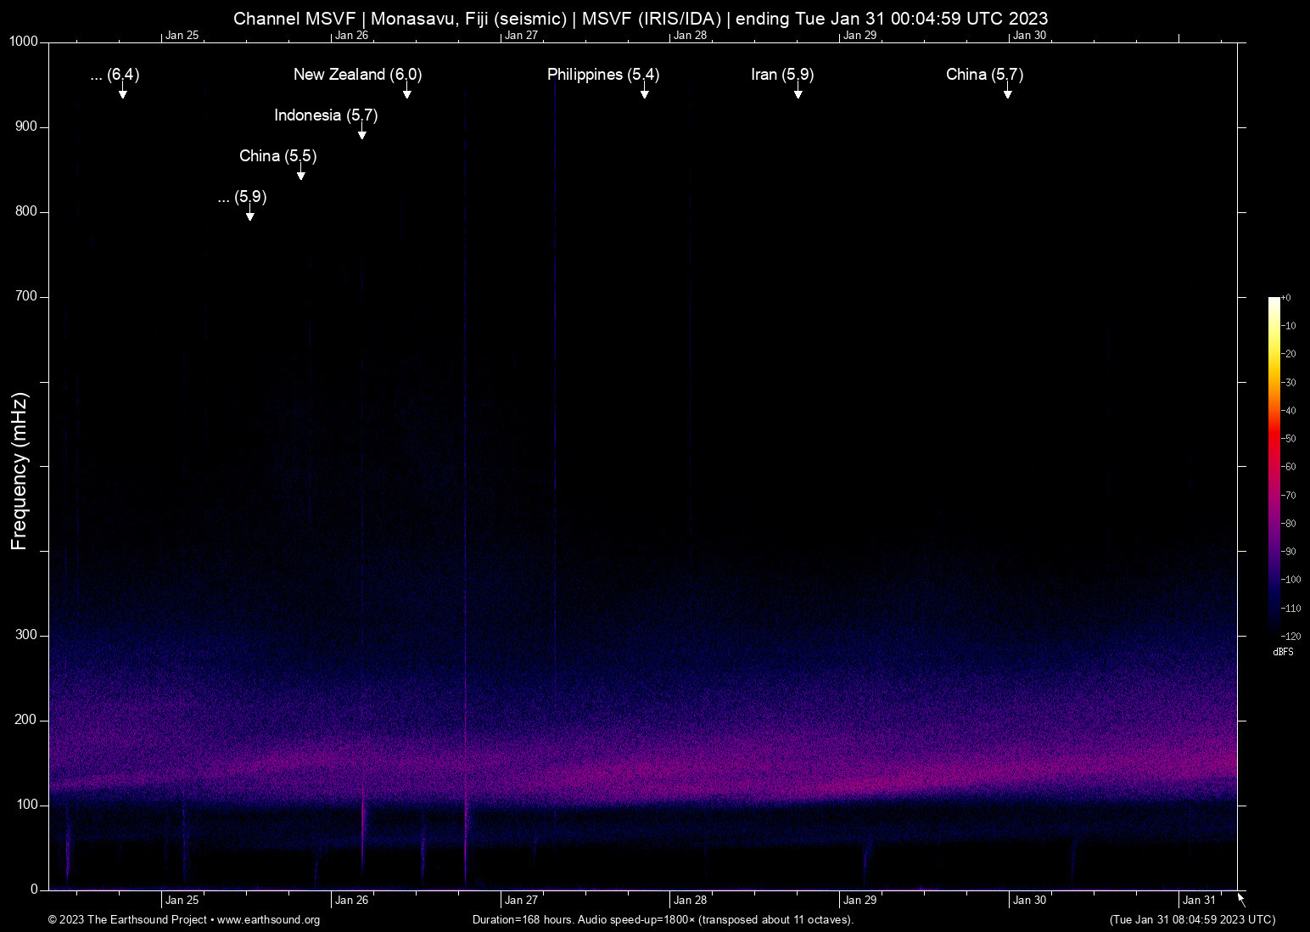Click the China (5.7) event arrow
The width and height of the screenshot is (1310, 932).
(1007, 90)
